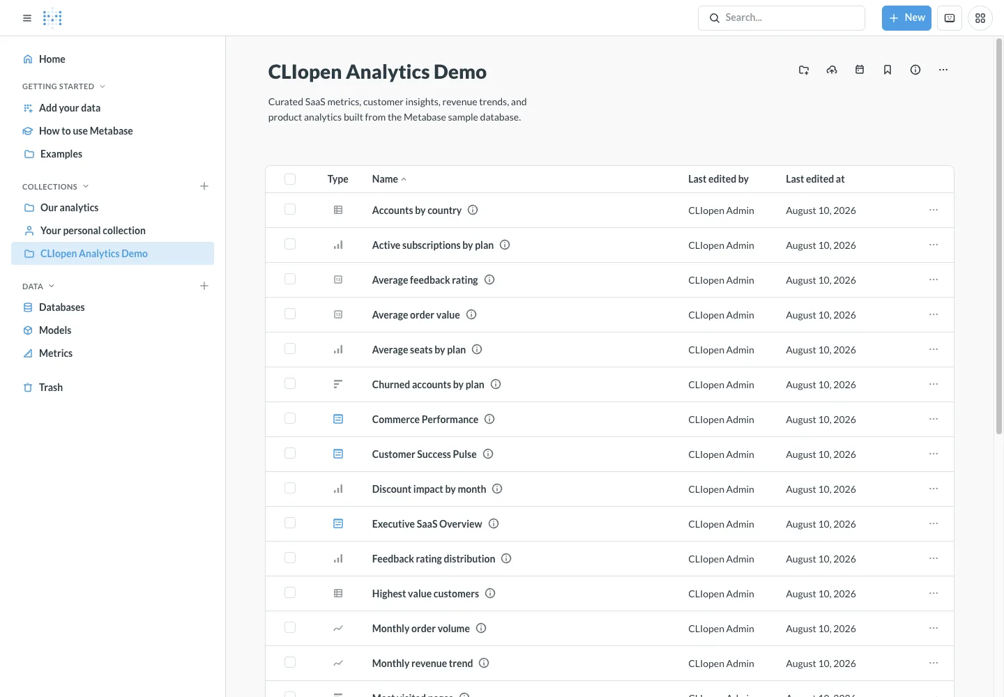Check the Monthly order volume checkbox
This screenshot has height=697, width=1004.
290,627
